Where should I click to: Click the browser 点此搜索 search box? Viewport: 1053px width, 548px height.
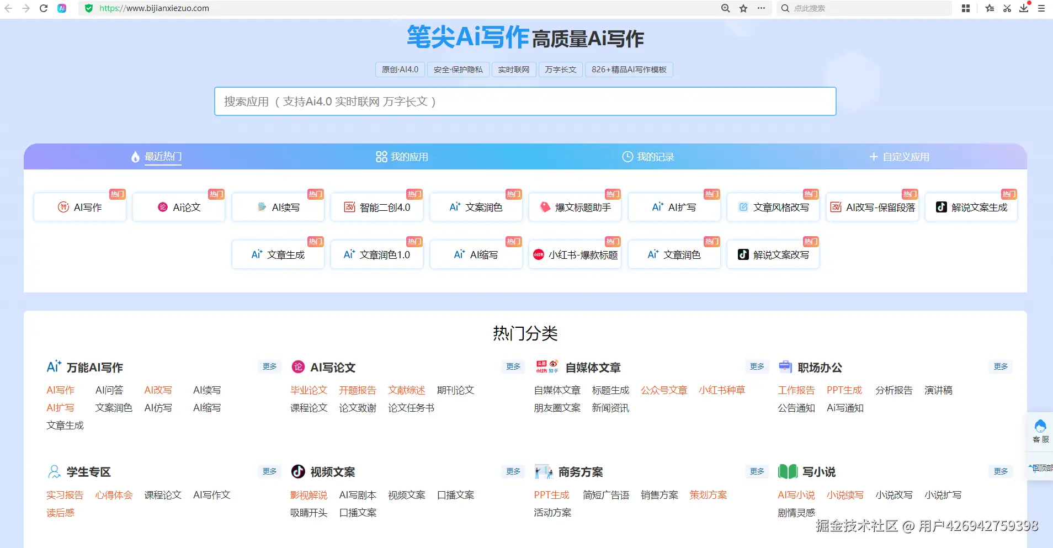[x=864, y=8]
